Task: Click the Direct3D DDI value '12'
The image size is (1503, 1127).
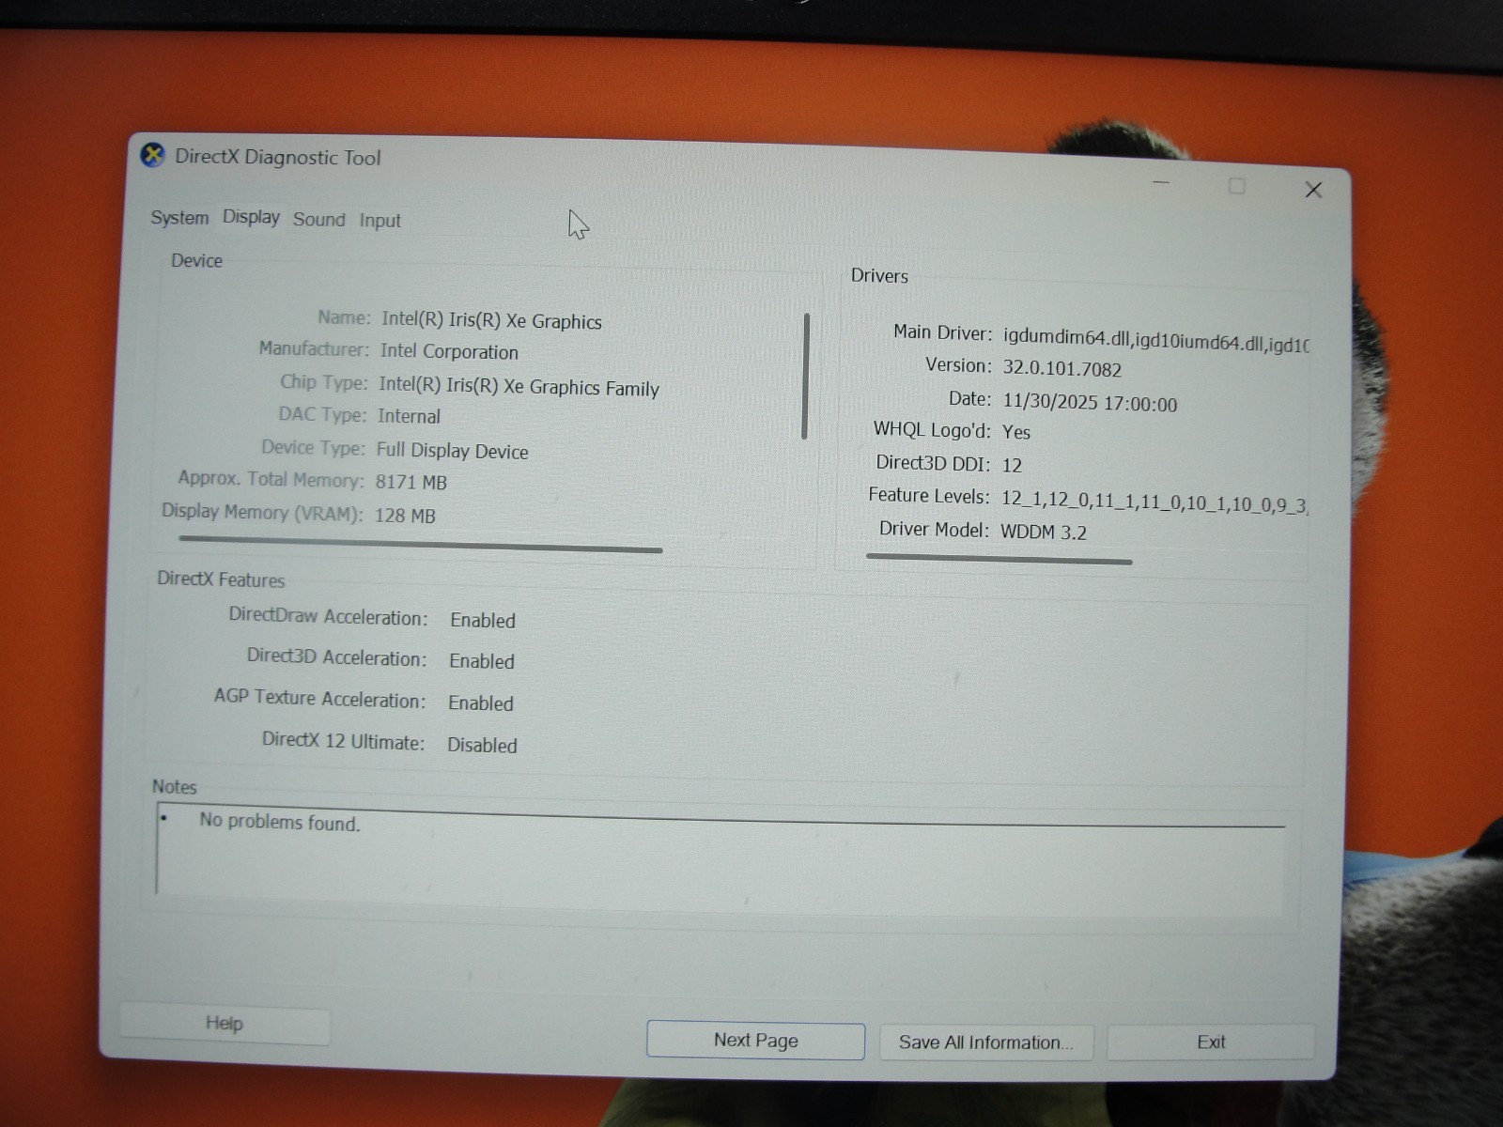Action: 1012,465
